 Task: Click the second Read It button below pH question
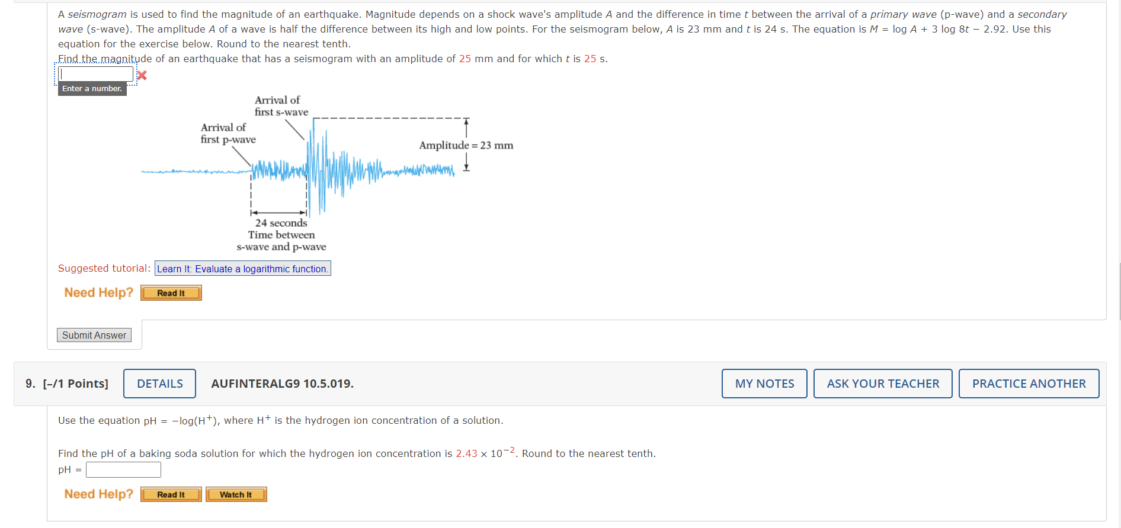click(x=171, y=494)
